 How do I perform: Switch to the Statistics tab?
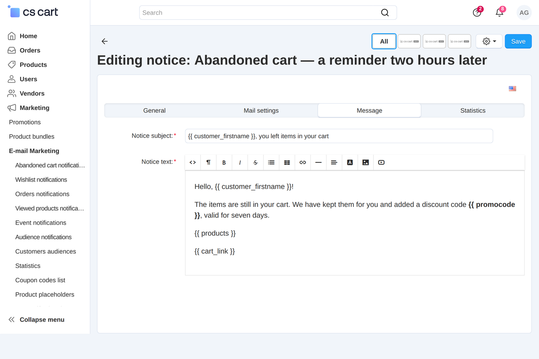[x=473, y=110]
